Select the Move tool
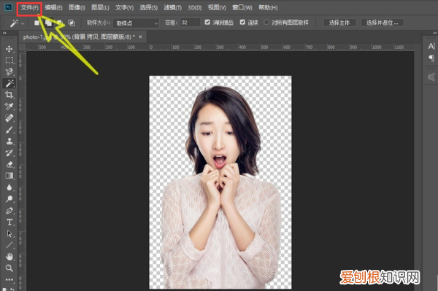 [9, 49]
